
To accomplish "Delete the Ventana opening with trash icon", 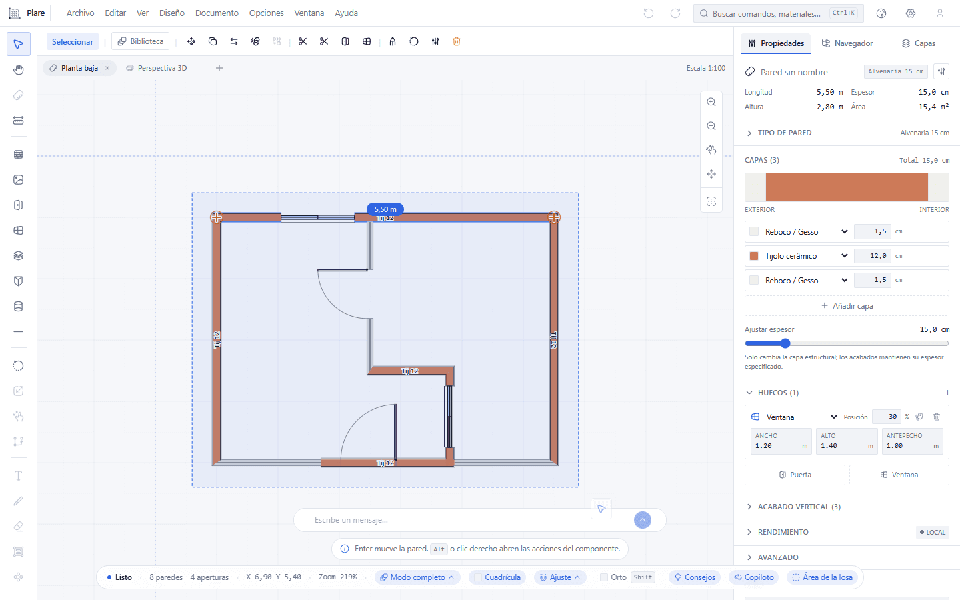I will click(937, 417).
